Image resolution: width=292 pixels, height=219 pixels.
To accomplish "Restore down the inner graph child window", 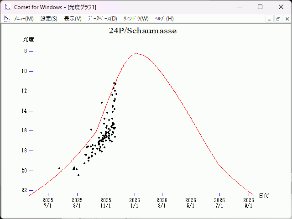I will click(x=278, y=19).
